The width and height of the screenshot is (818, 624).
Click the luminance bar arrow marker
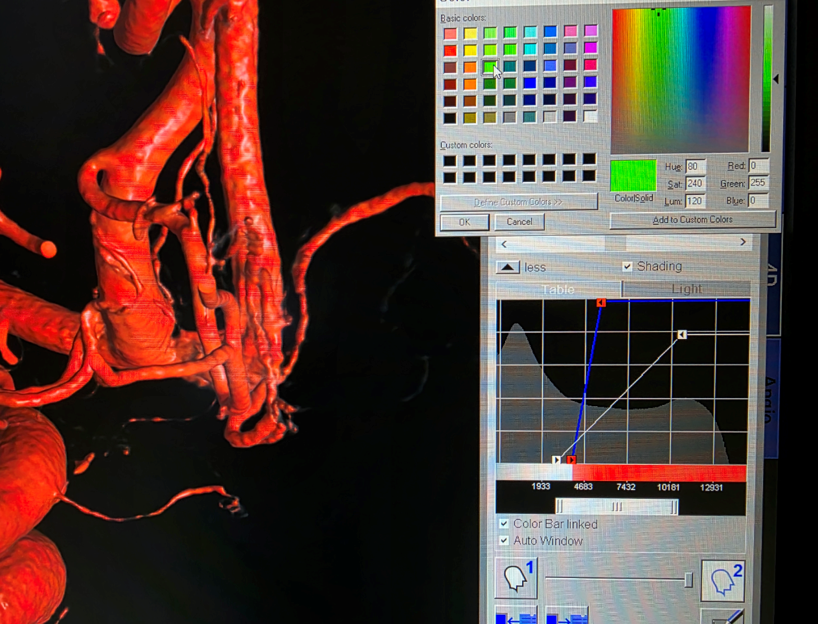click(x=776, y=79)
